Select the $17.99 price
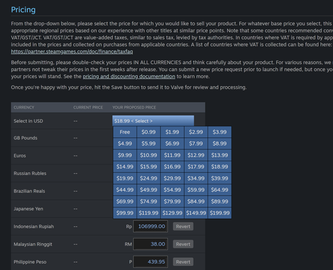Viewport: 333px width, 270px height. click(x=196, y=167)
